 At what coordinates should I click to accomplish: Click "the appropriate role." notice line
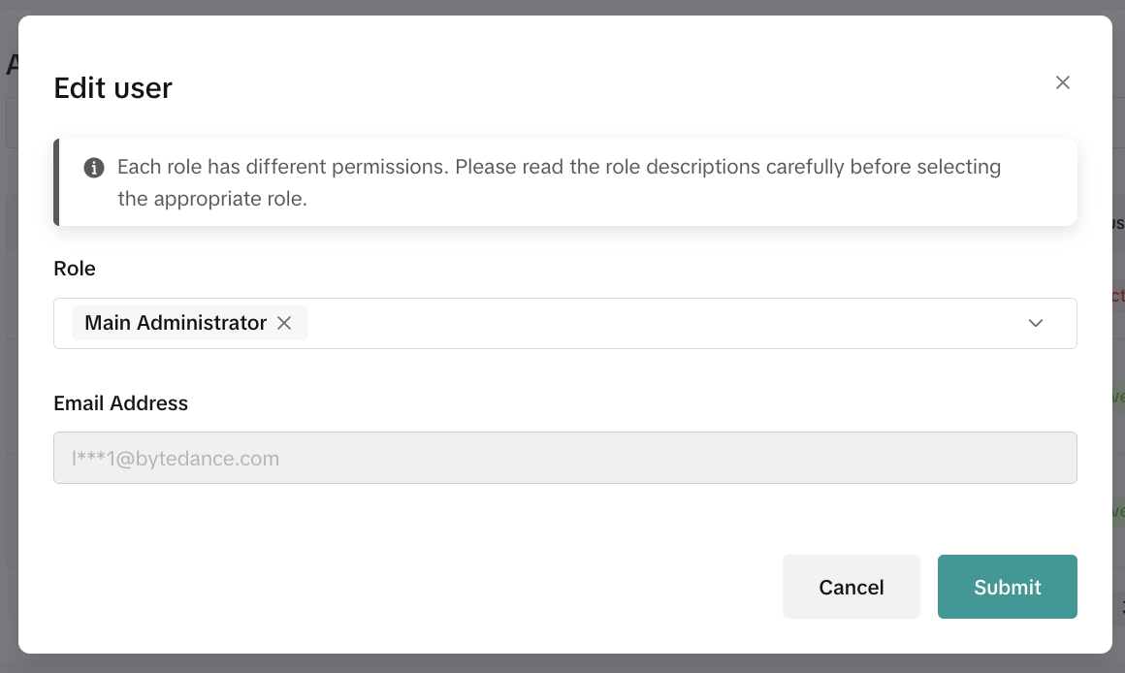pyautogui.click(x=212, y=200)
